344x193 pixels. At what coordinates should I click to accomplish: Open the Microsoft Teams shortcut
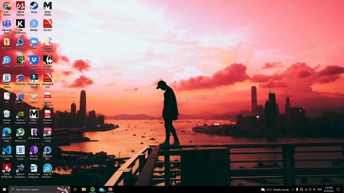pos(6,26)
